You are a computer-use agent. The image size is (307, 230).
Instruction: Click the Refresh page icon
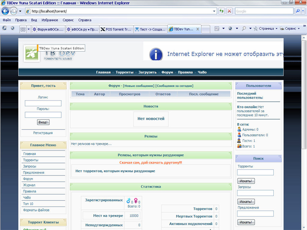click(x=223, y=11)
